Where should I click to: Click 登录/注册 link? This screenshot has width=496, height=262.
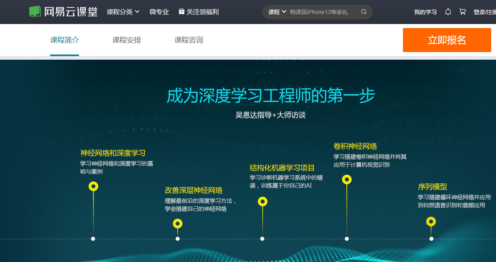(485, 12)
